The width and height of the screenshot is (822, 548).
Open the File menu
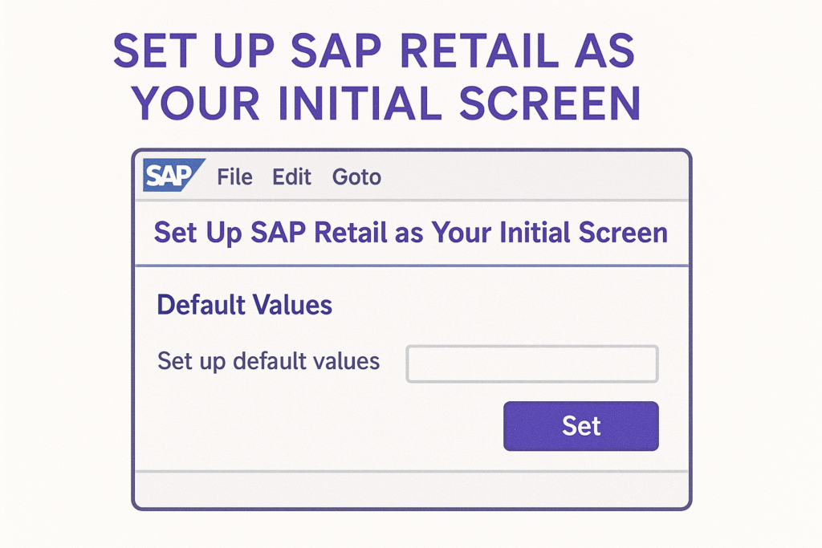(234, 177)
